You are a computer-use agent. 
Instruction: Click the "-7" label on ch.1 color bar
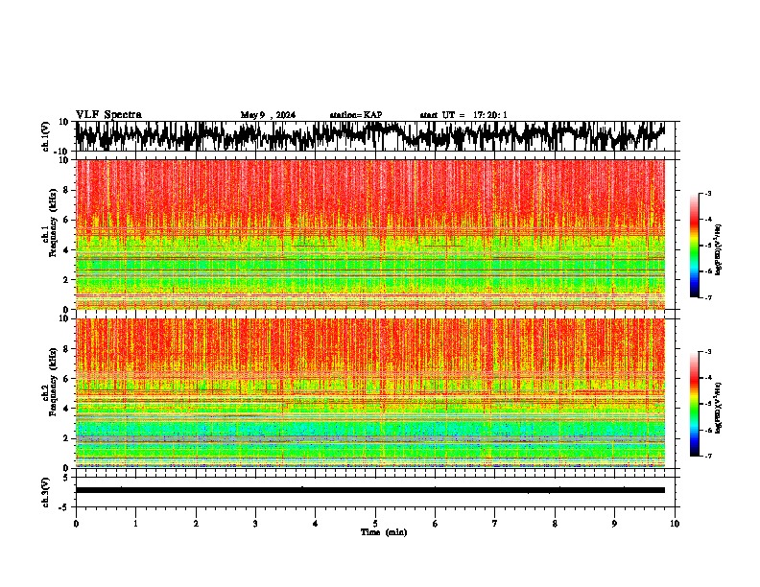[707, 297]
